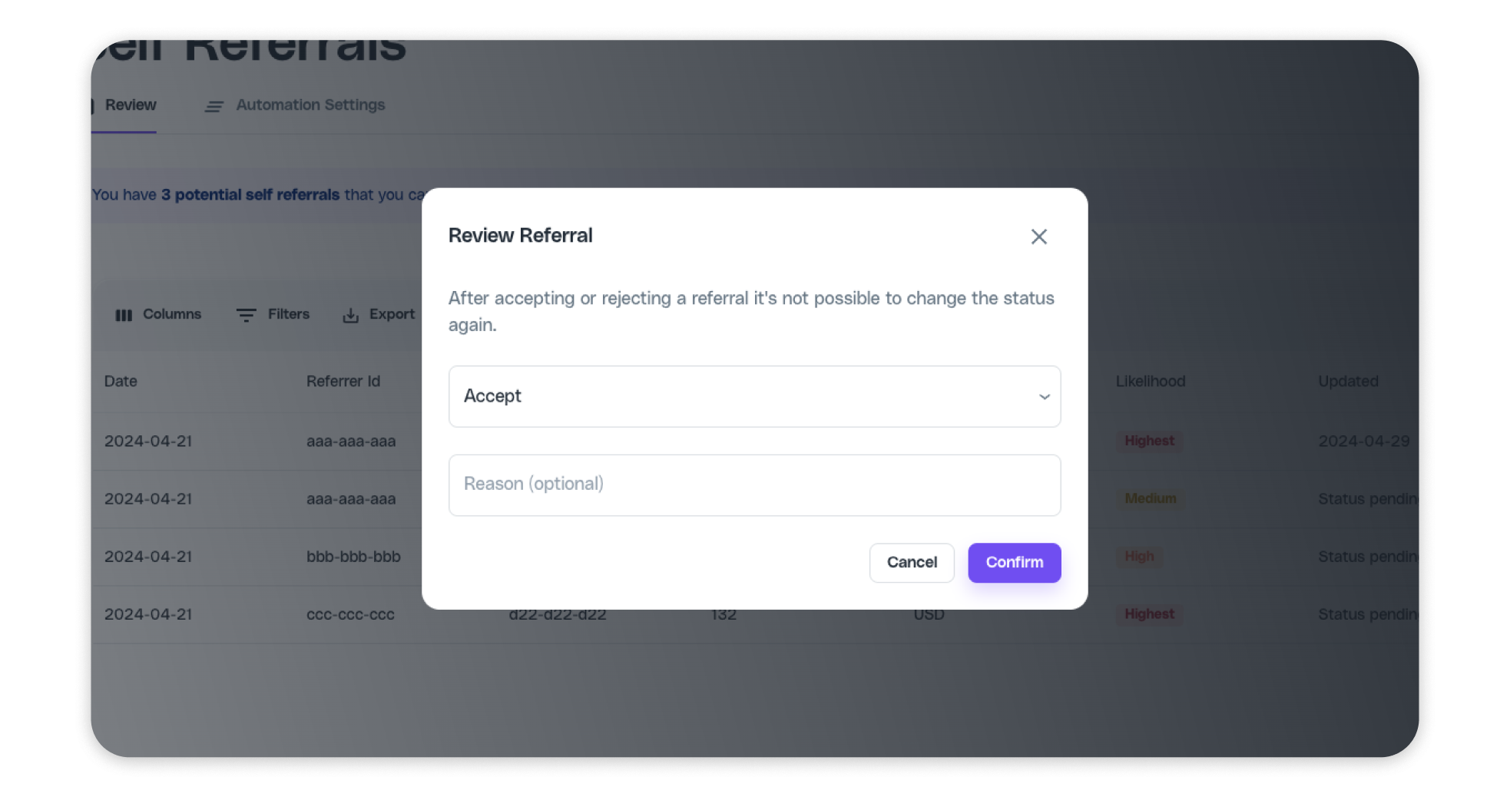
Task: Select the row with Referrer Id bbb-bbb-bbb
Action: click(x=354, y=557)
